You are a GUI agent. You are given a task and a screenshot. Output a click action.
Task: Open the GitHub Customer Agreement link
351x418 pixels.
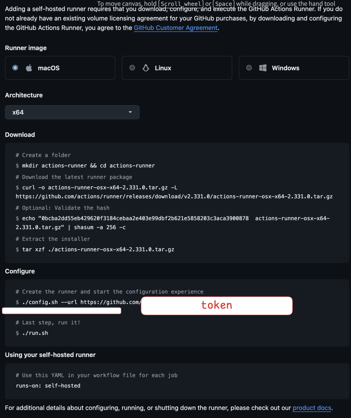pos(175,28)
